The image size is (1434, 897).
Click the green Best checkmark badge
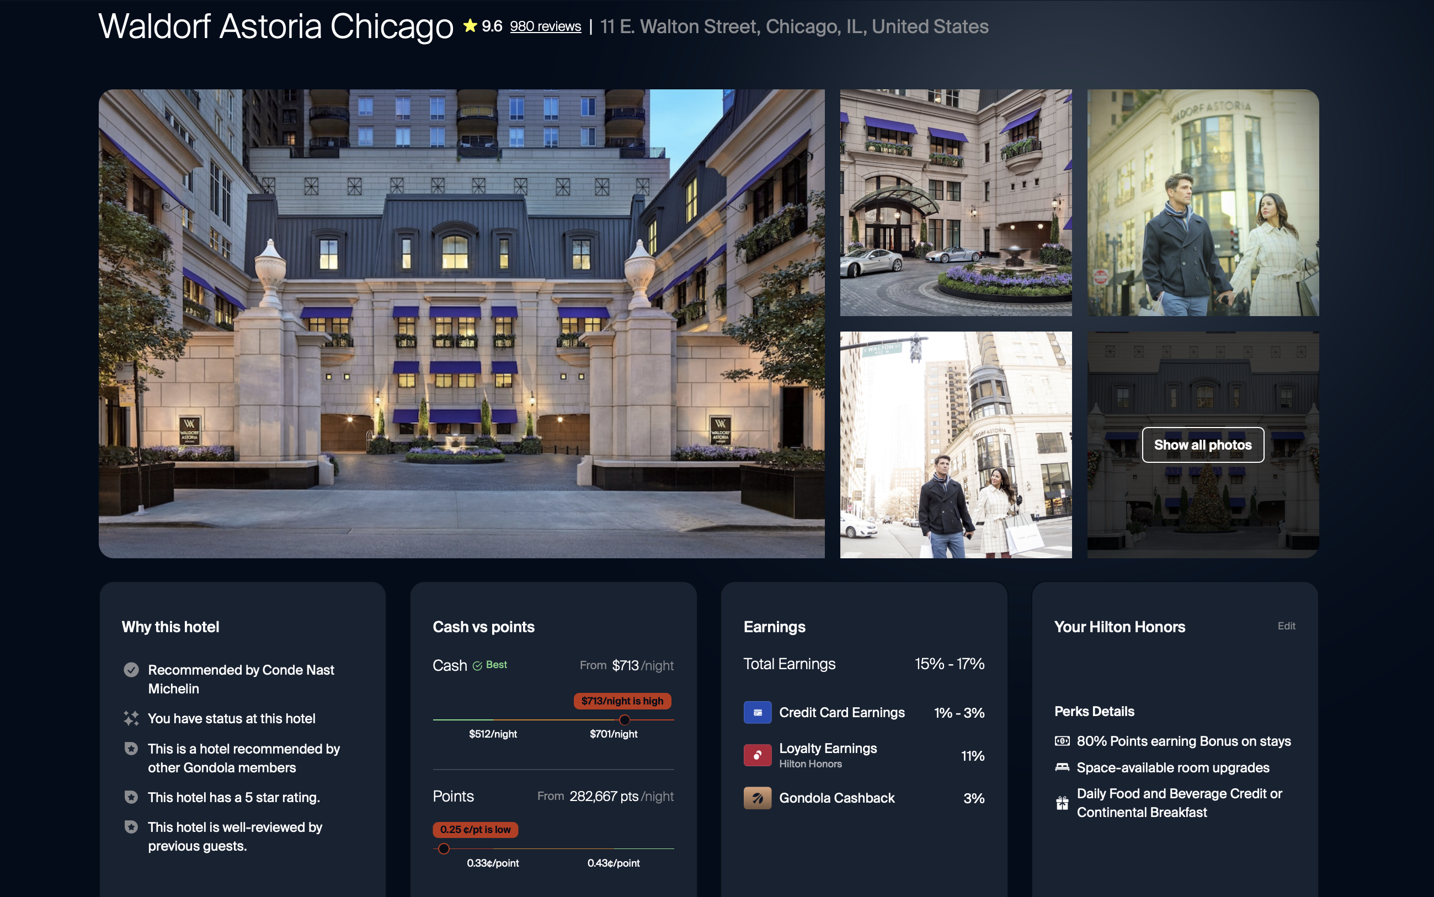pyautogui.click(x=489, y=665)
